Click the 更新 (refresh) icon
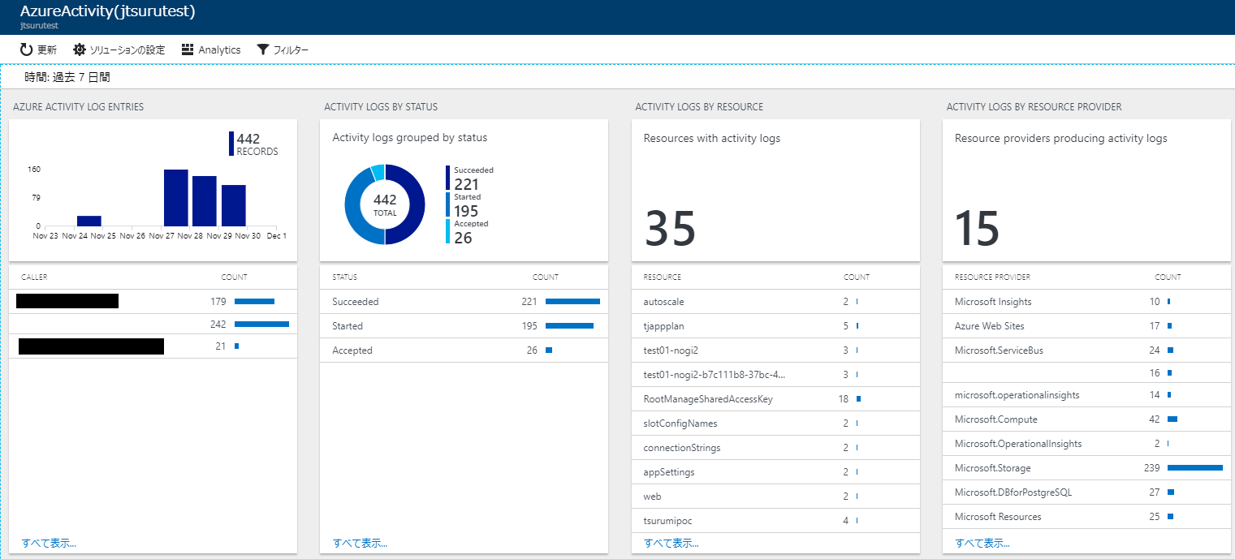The image size is (1235, 559). [24, 49]
